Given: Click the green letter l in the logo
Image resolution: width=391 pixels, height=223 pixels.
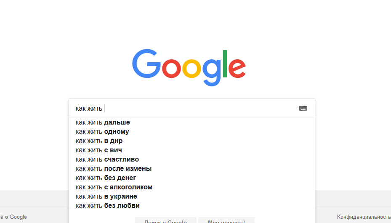Looking at the screenshot, I should [225, 64].
